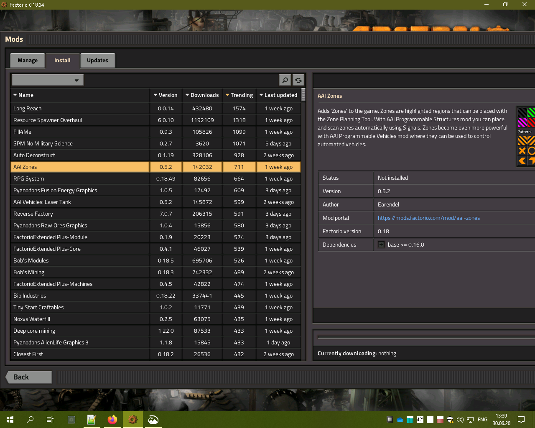Select FactorioExtended Plus-Module mod
535x428 pixels.
pyautogui.click(x=155, y=237)
